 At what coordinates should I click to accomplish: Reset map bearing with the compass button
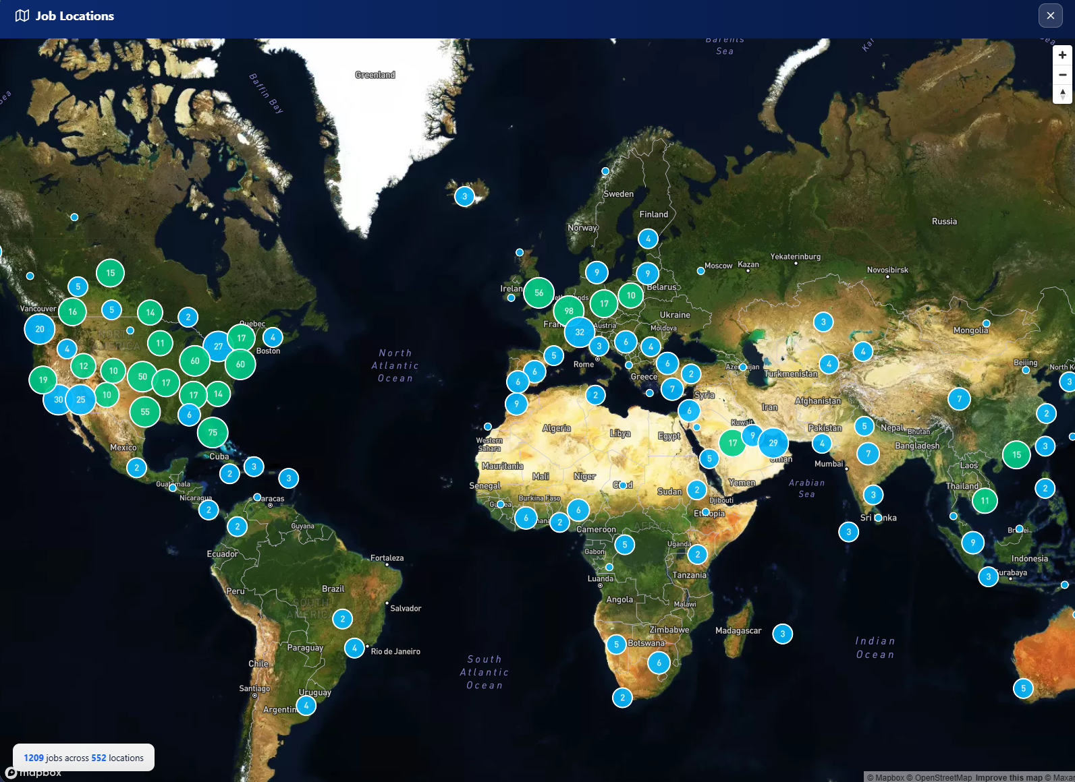(x=1062, y=94)
